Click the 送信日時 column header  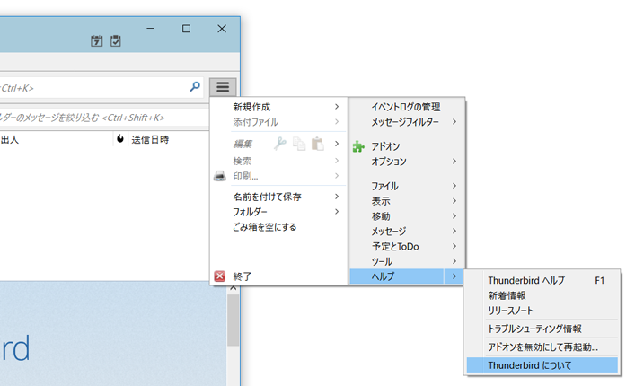coord(150,140)
